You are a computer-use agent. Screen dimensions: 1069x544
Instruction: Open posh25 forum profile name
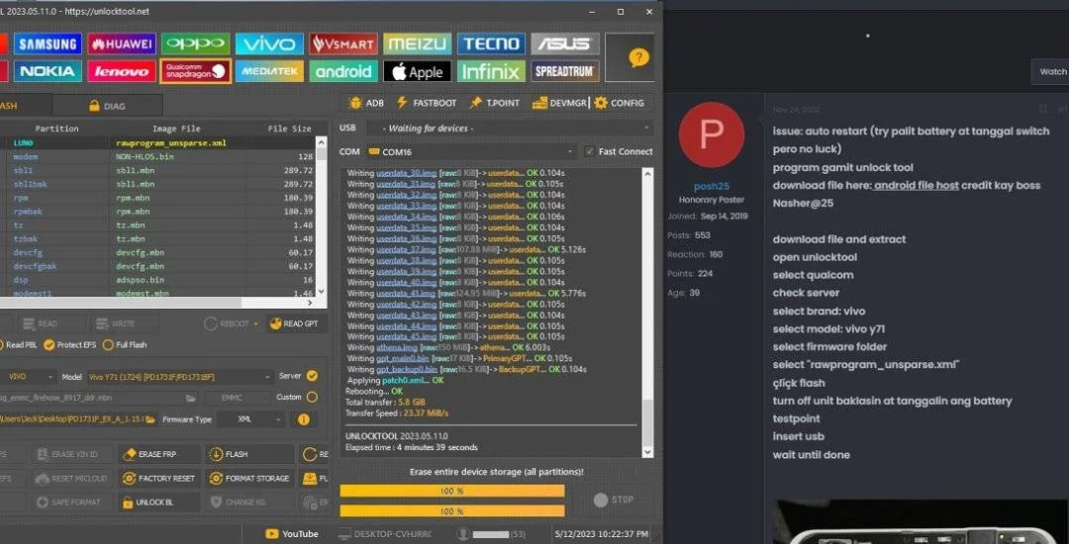tap(711, 186)
